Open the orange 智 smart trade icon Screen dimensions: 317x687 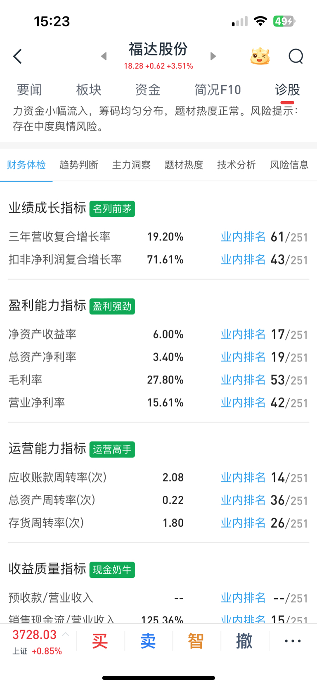196,641
